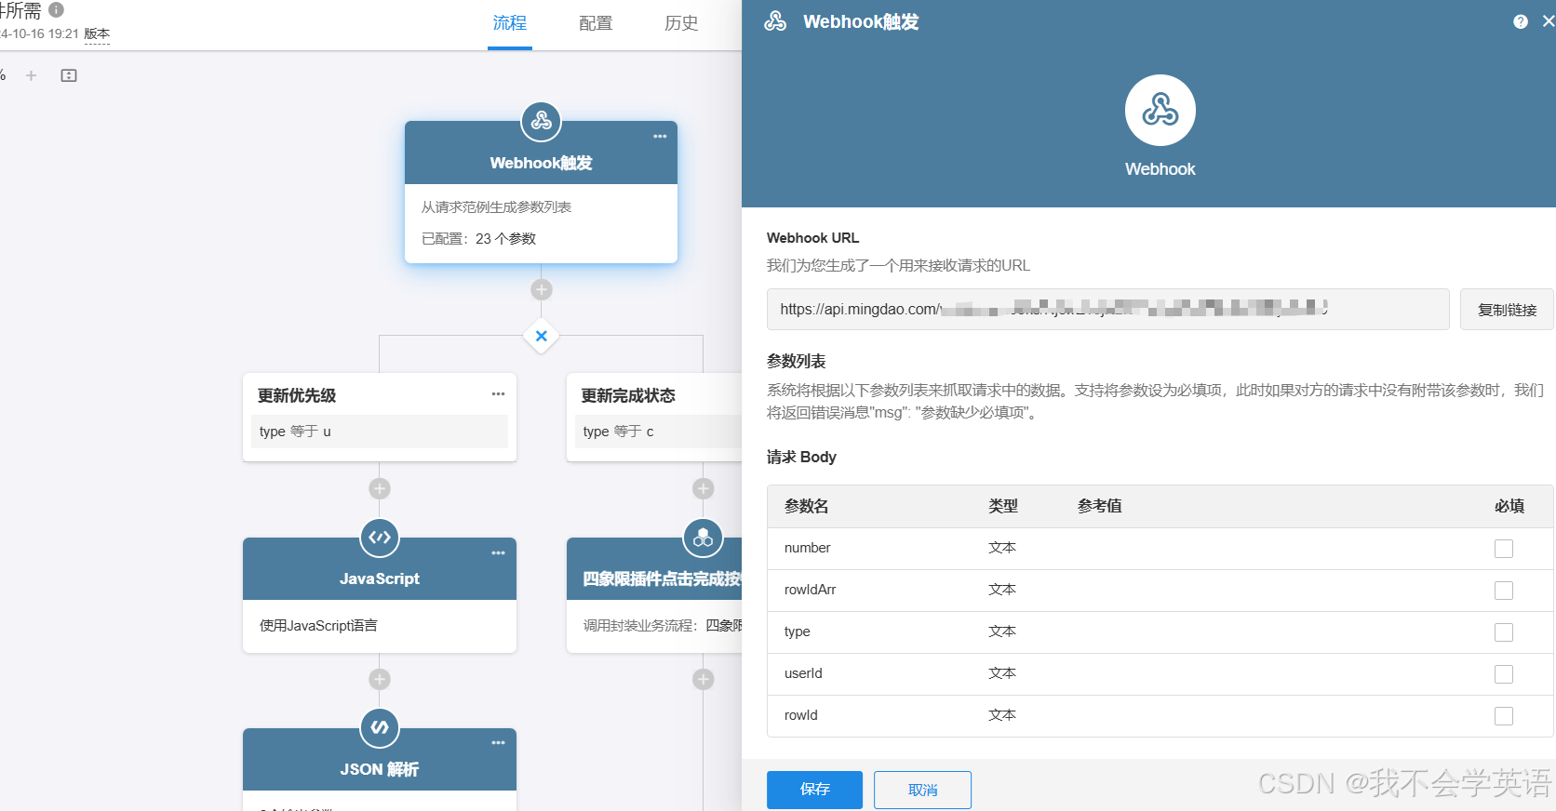Open more options on Webhook触发 node
Screen dimensions: 1556x811
(x=660, y=137)
